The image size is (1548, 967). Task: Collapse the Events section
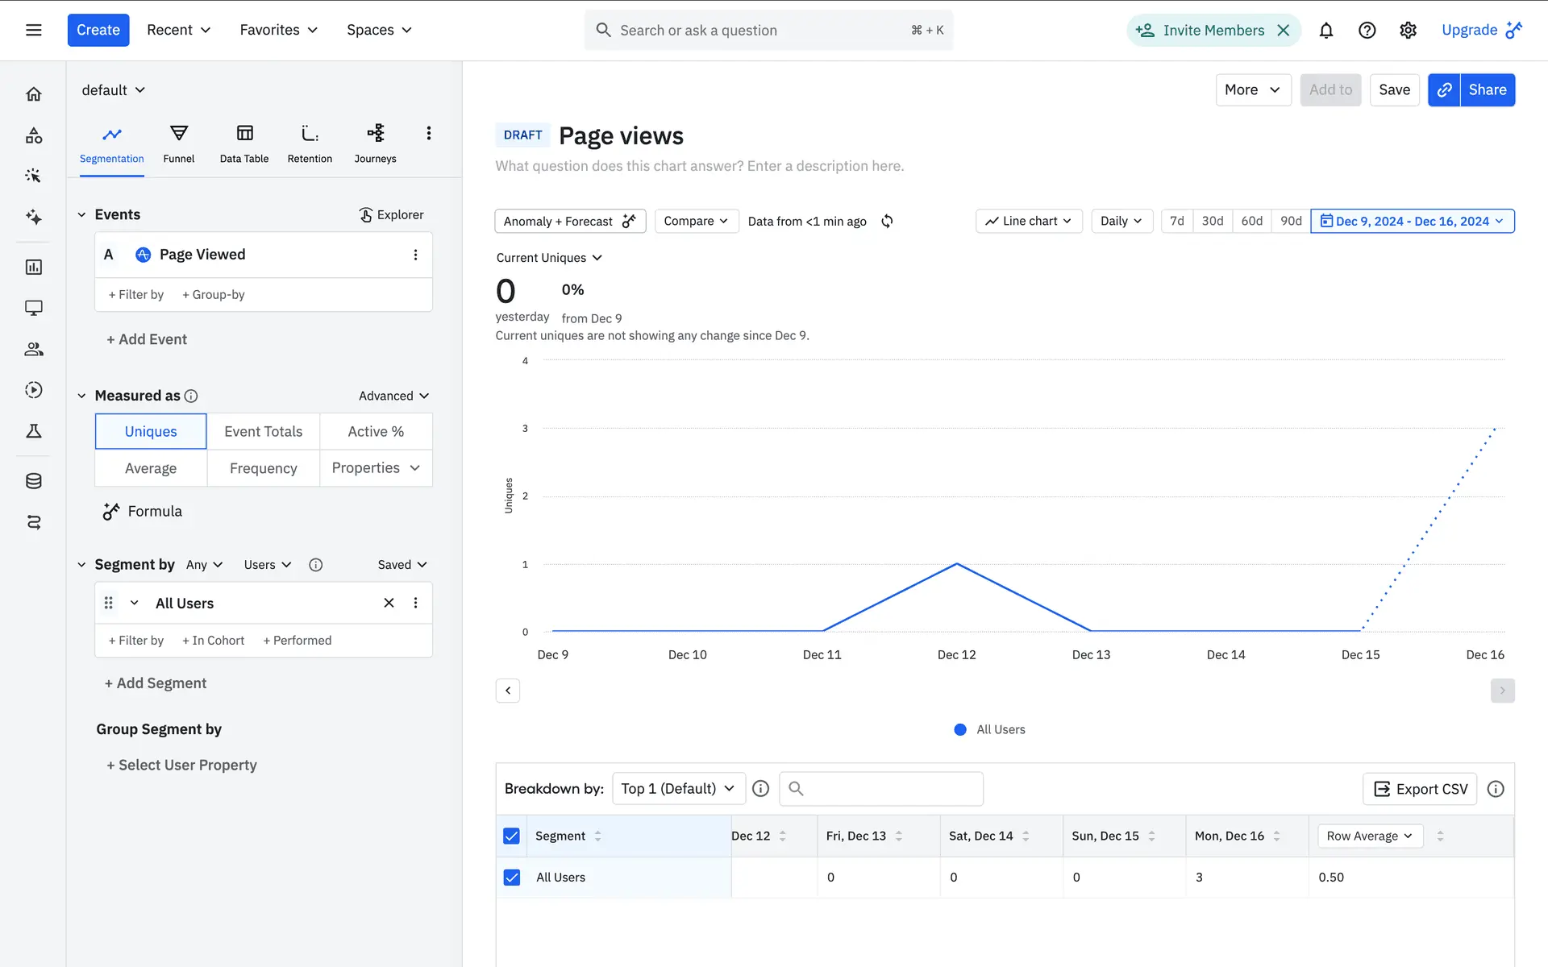click(x=81, y=214)
